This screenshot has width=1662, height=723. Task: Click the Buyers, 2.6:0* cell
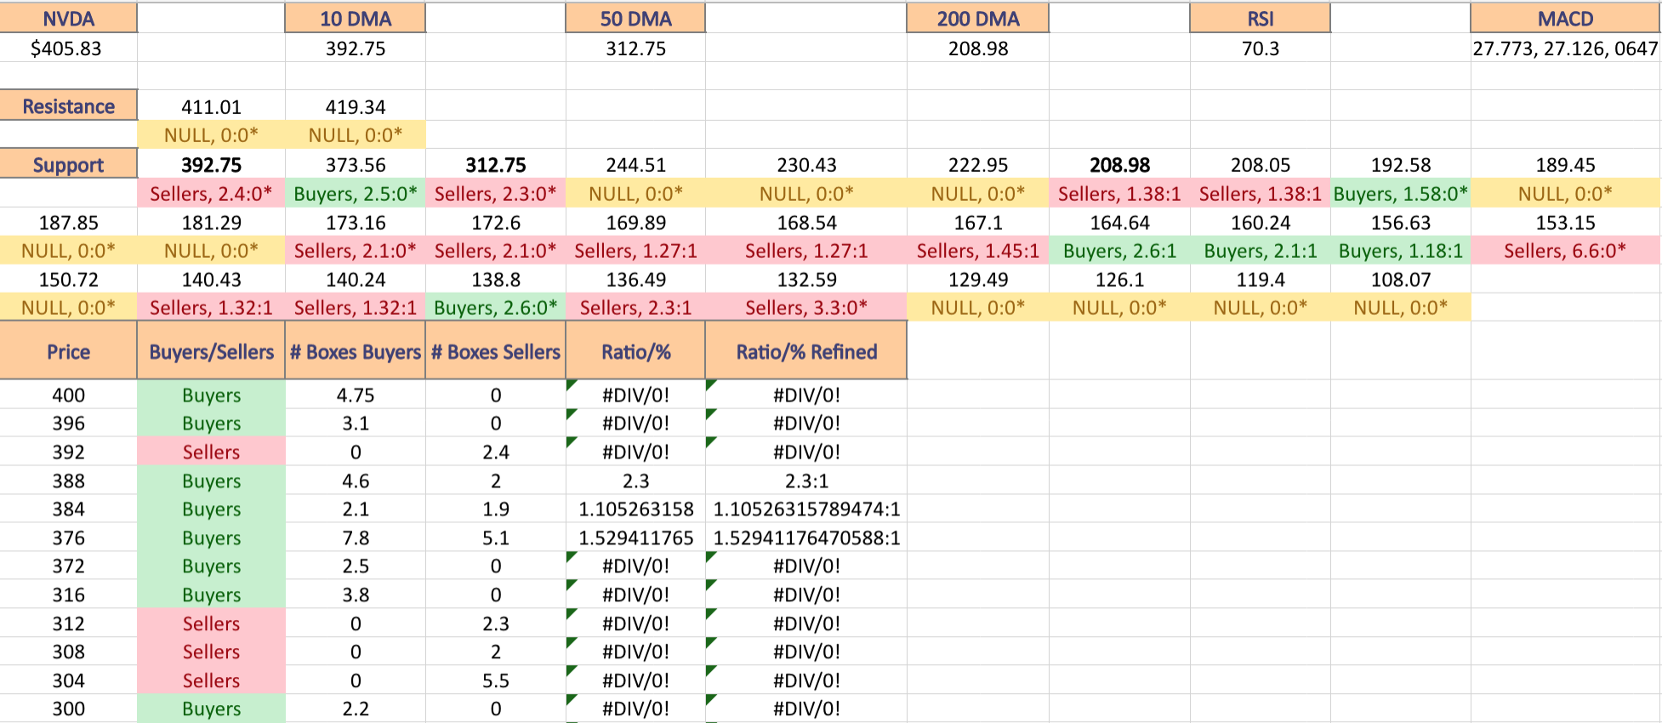pyautogui.click(x=496, y=307)
